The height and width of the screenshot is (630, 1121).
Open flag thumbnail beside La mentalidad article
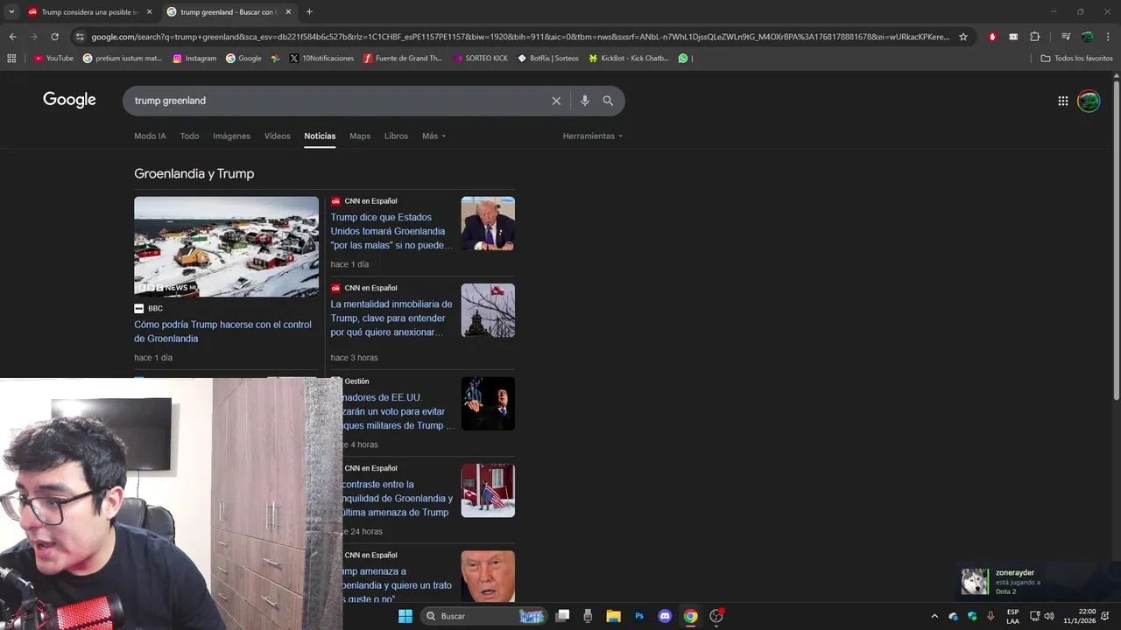[x=488, y=310]
